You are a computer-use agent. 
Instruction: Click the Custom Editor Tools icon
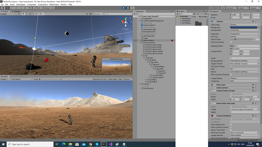[x=30, y=8]
